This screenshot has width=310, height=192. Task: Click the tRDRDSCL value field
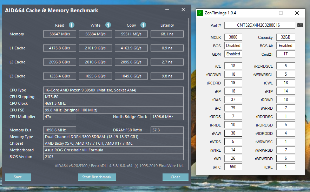click(285, 66)
